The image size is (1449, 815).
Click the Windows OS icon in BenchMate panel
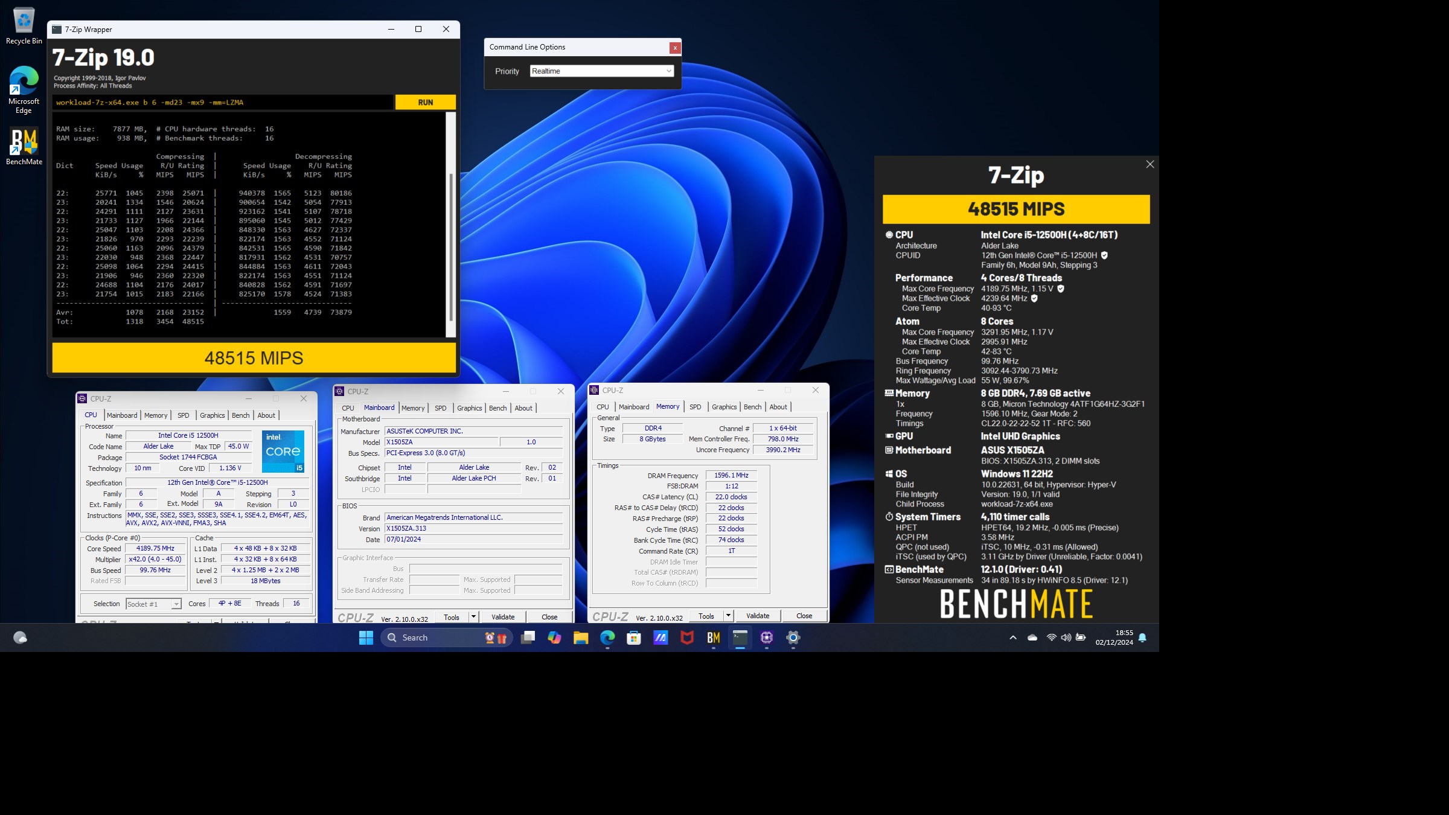click(889, 474)
